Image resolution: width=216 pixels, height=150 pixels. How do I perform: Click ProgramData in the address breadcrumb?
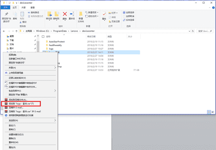coord(60,31)
